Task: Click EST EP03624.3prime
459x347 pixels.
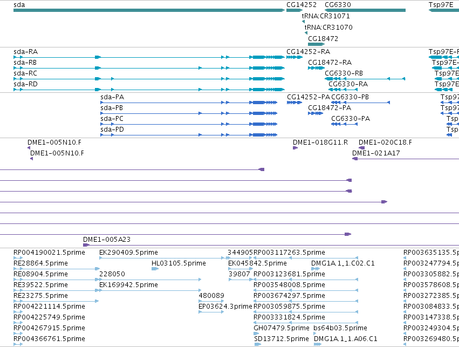Action: (x=211, y=312)
